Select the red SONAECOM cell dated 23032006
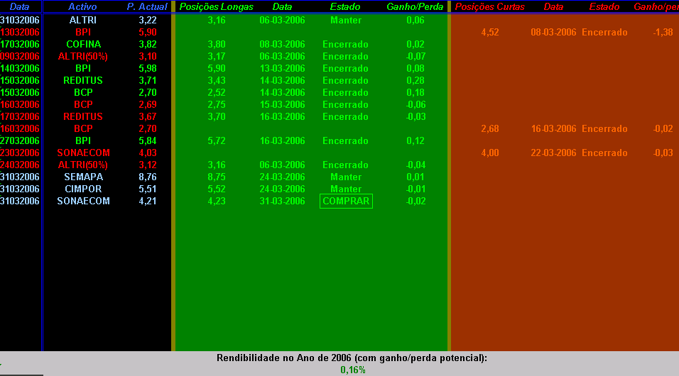Screen dimensions: 679x376 coord(83,153)
